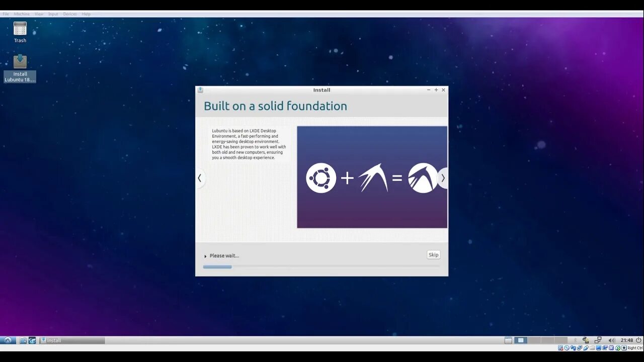Image resolution: width=644 pixels, height=362 pixels.
Task: Click the VirtualBox display status icon
Action: [x=598, y=348]
